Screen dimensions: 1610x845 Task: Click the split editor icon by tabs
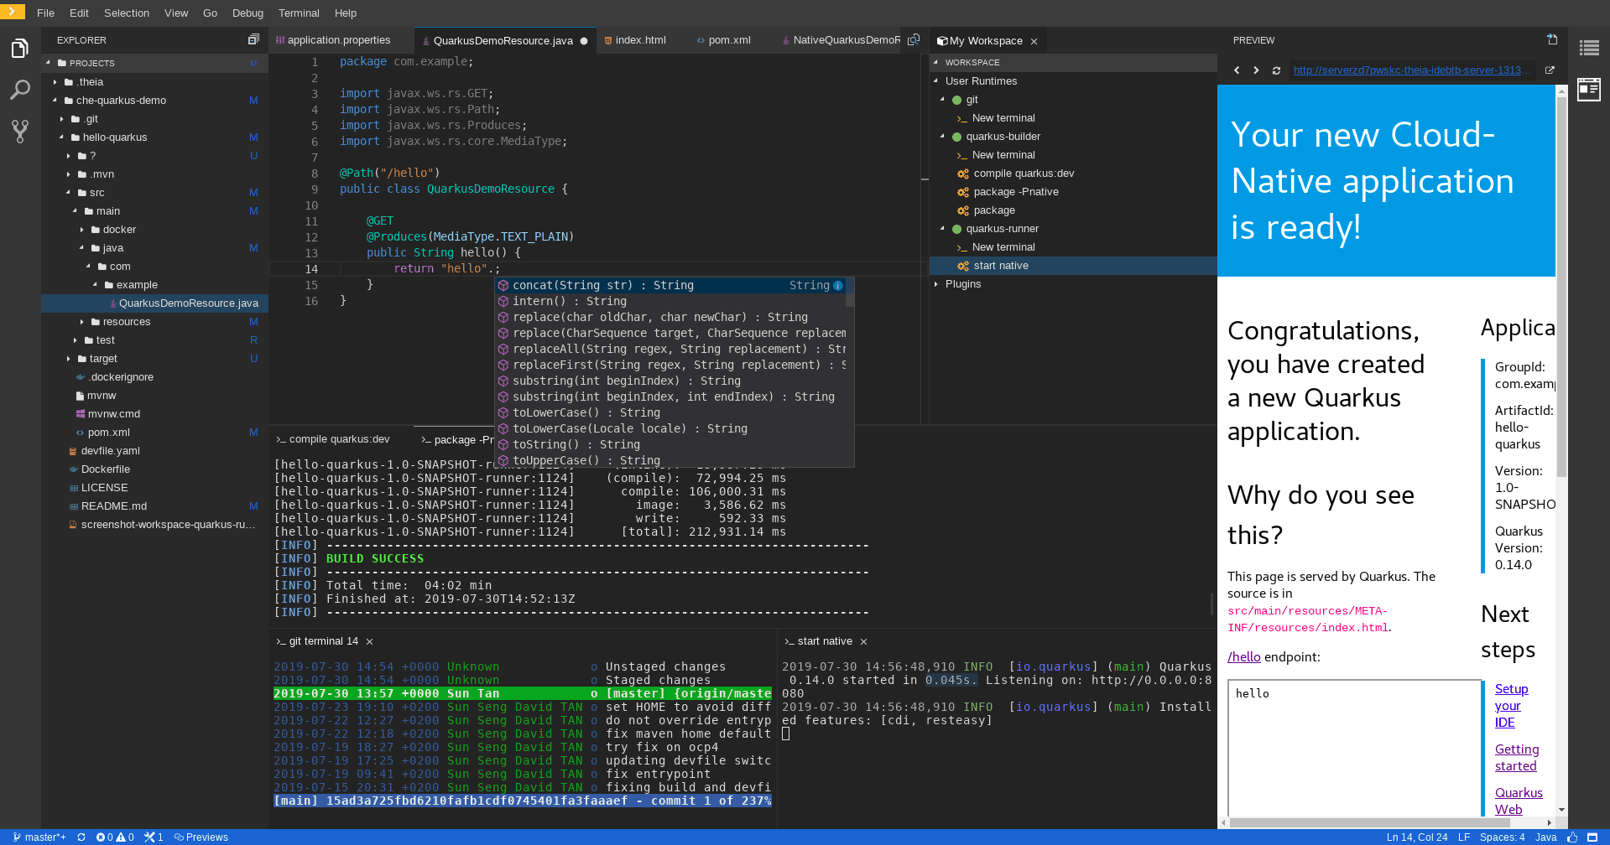914,39
